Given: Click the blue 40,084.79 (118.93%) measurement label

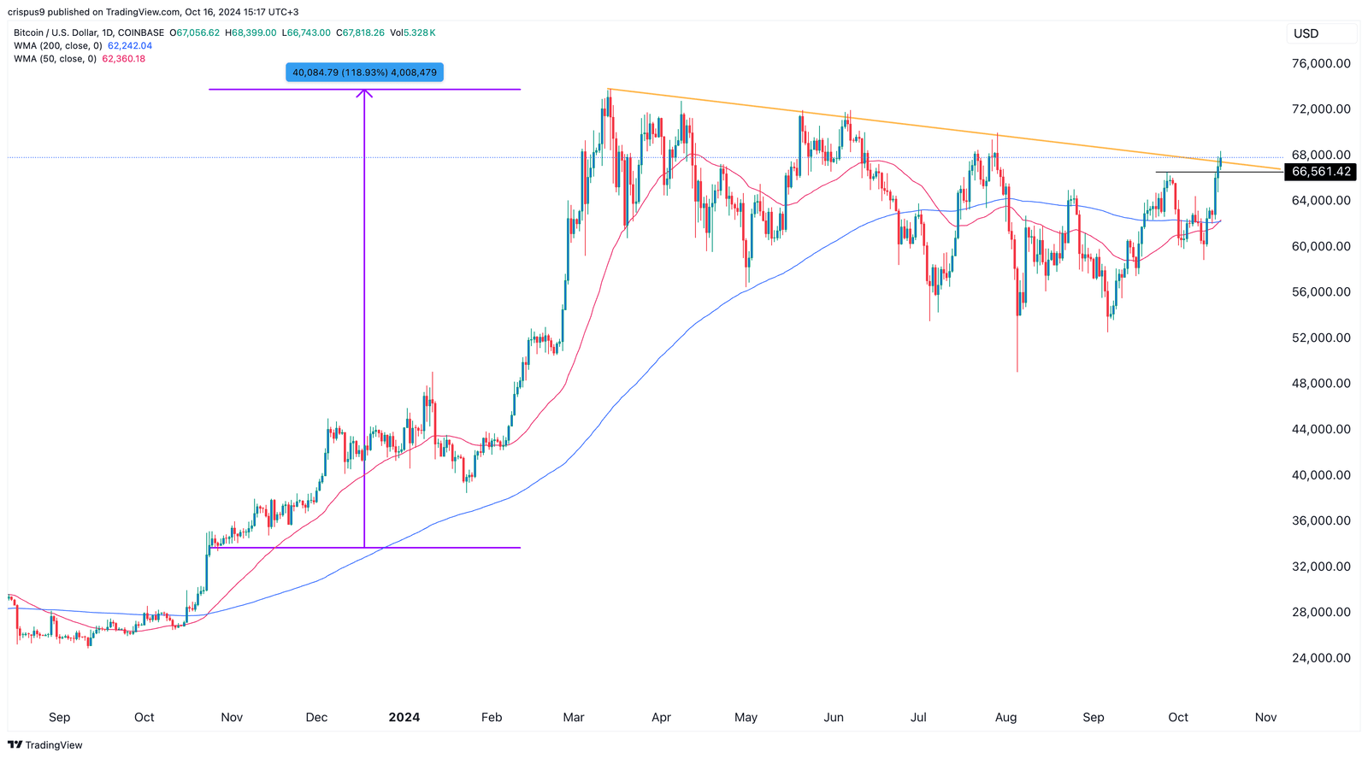Looking at the screenshot, I should pyautogui.click(x=364, y=73).
